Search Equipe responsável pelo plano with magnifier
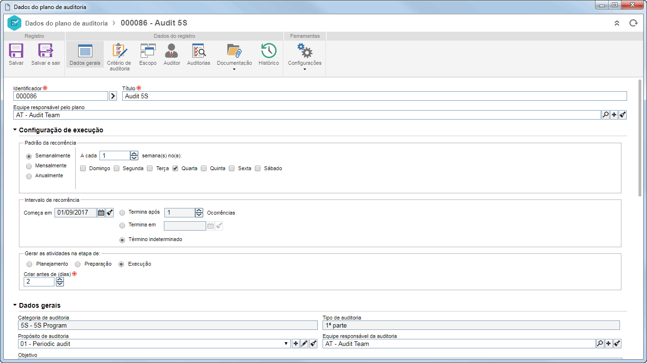647x363 pixels. [605, 115]
